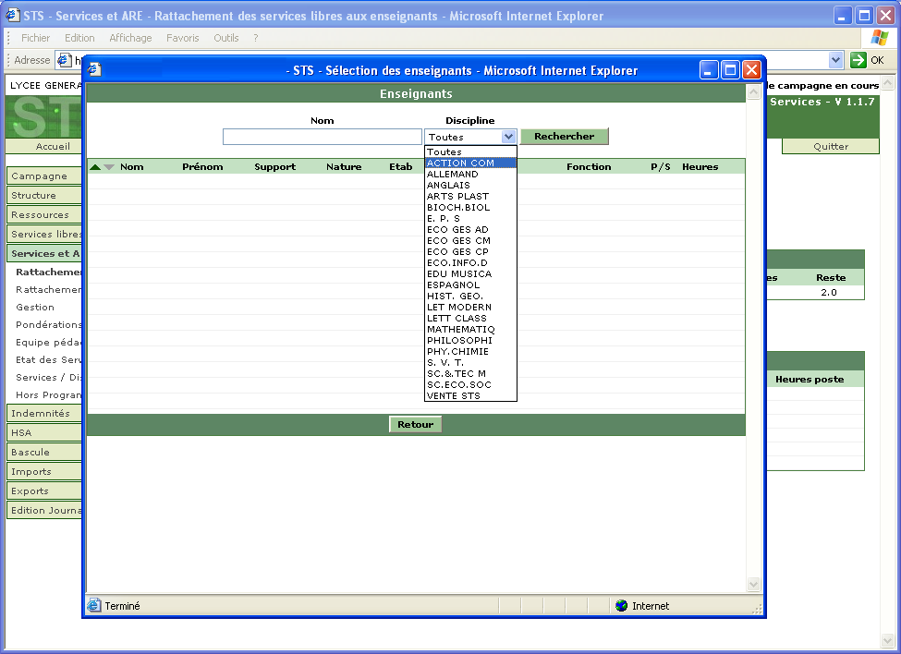The height and width of the screenshot is (654, 901).
Task: Sort descending with grey down arrow
Action: 109,167
